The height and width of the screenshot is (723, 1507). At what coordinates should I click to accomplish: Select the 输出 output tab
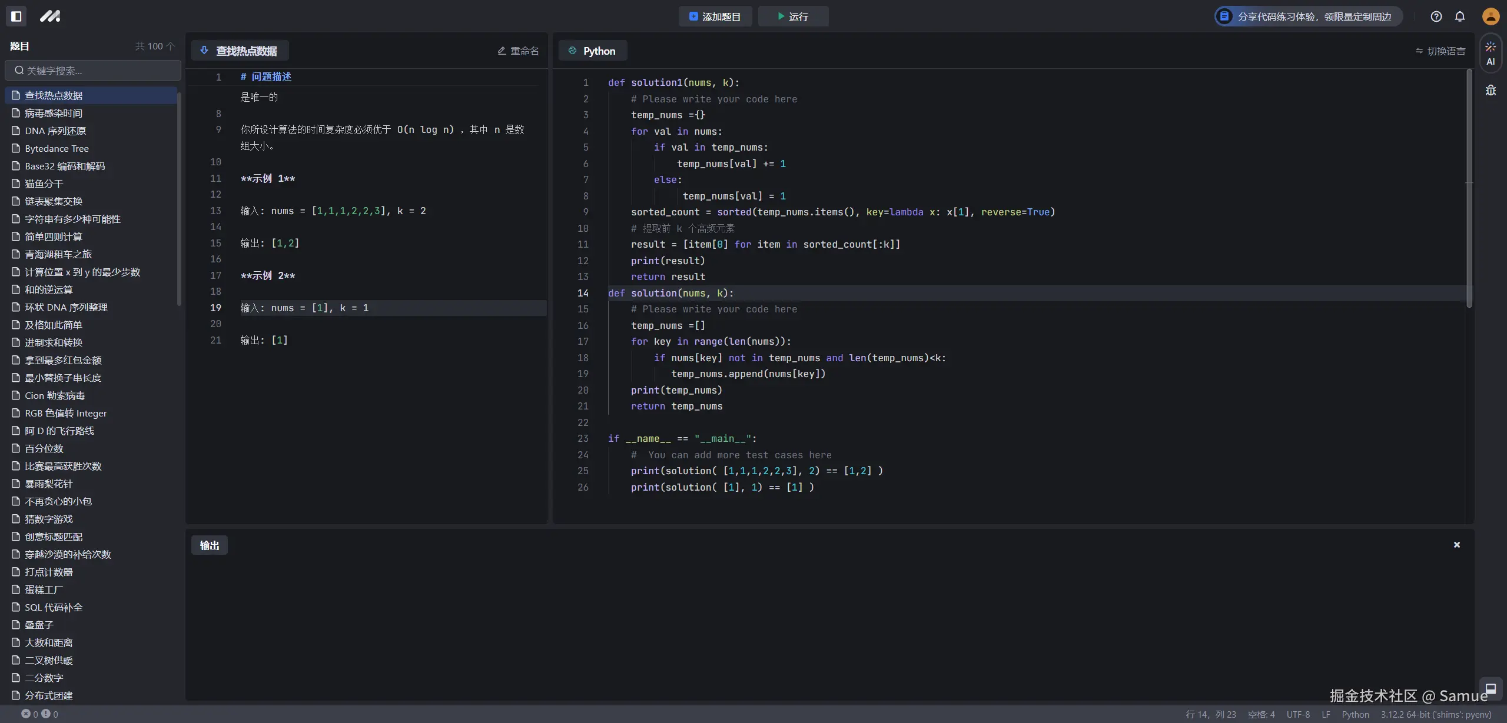pos(209,545)
